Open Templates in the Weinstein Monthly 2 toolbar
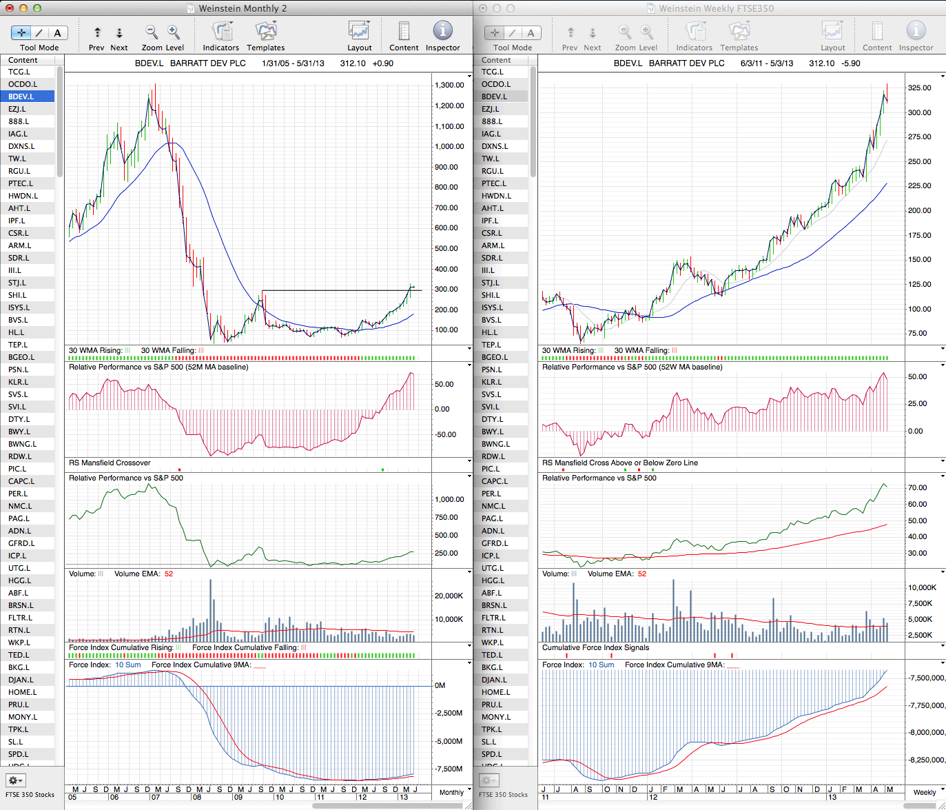 coord(265,32)
